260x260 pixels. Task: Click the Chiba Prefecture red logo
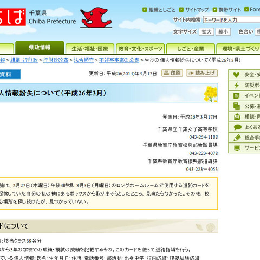tap(12, 17)
